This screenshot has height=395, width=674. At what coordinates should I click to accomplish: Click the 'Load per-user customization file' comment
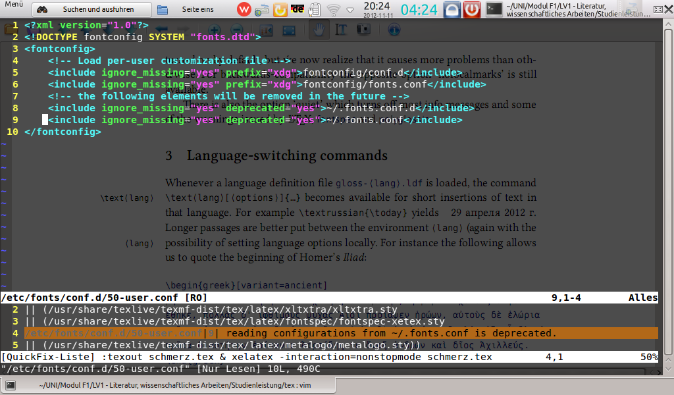point(169,61)
